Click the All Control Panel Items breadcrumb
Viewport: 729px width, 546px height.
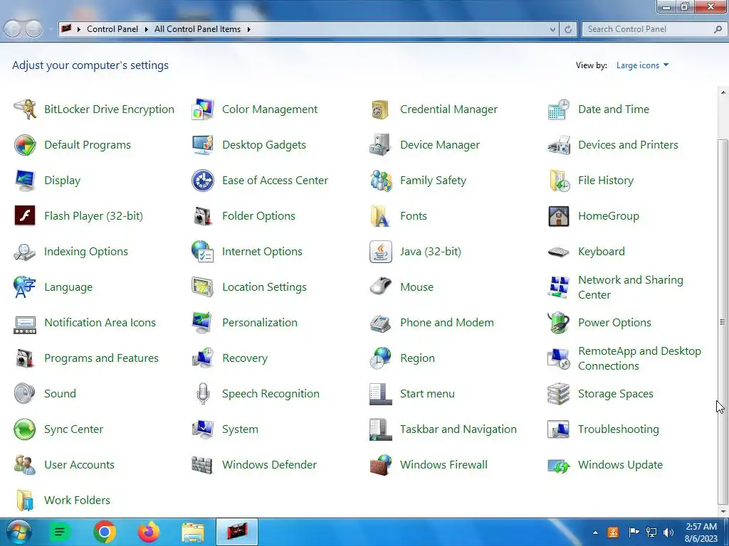pyautogui.click(x=197, y=29)
